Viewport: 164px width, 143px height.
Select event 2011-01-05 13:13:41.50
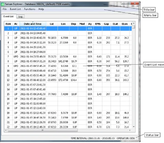pos(68,113)
